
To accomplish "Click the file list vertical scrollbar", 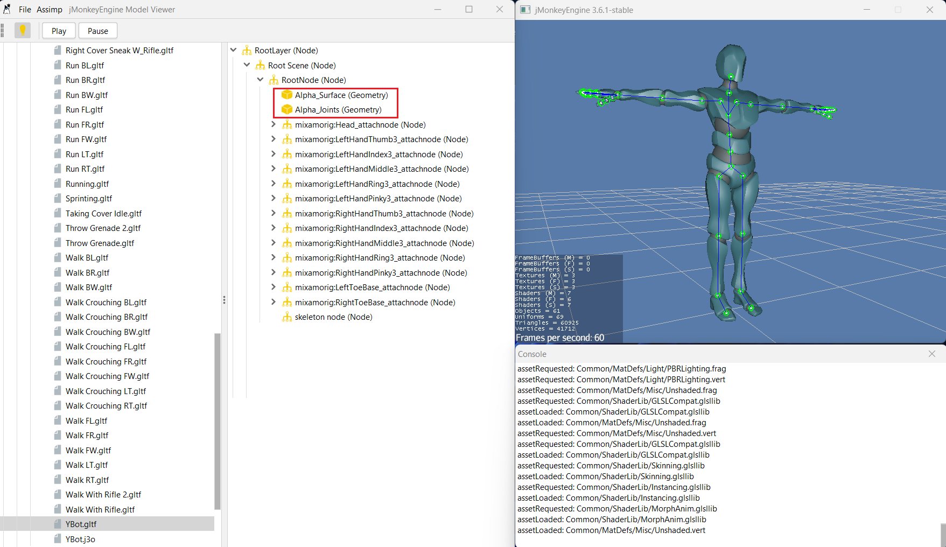I will tap(218, 421).
